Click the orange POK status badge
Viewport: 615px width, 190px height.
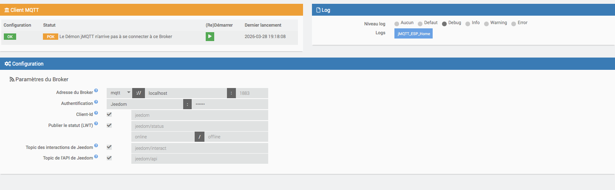click(x=51, y=37)
